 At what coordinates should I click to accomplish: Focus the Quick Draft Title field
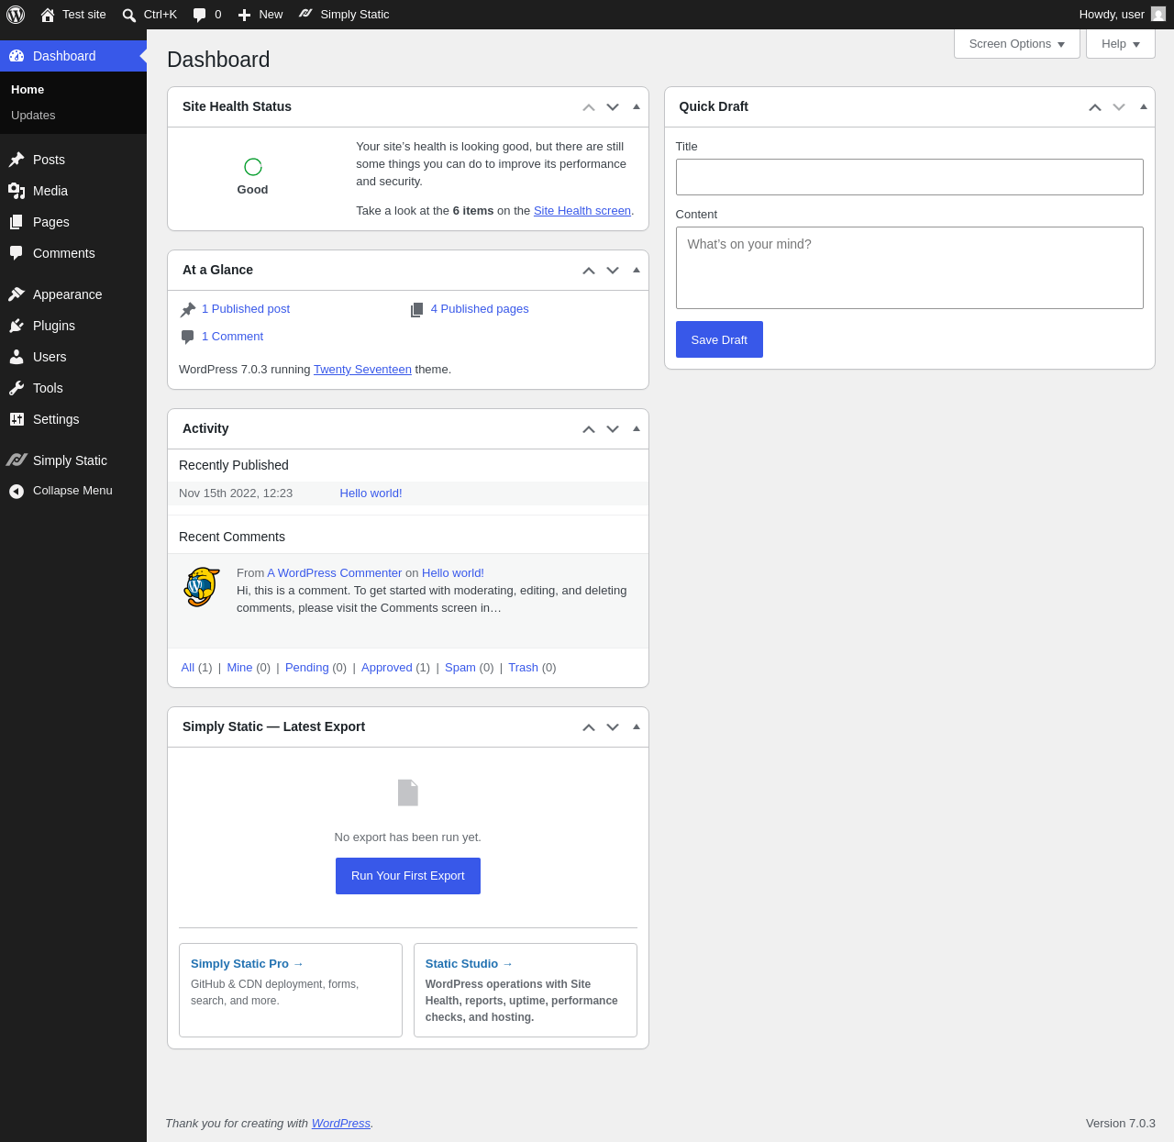910,177
